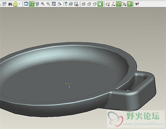
Task: Open the Find binoculars tool
Action: click(x=10, y=4)
